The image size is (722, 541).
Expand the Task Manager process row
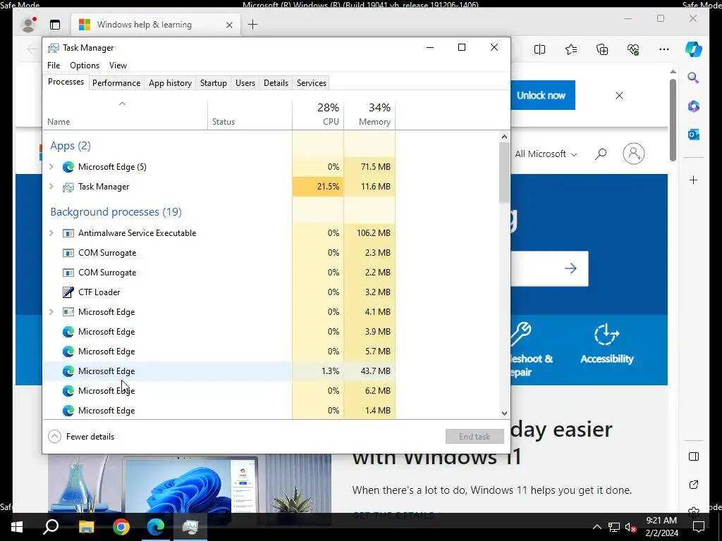51,186
